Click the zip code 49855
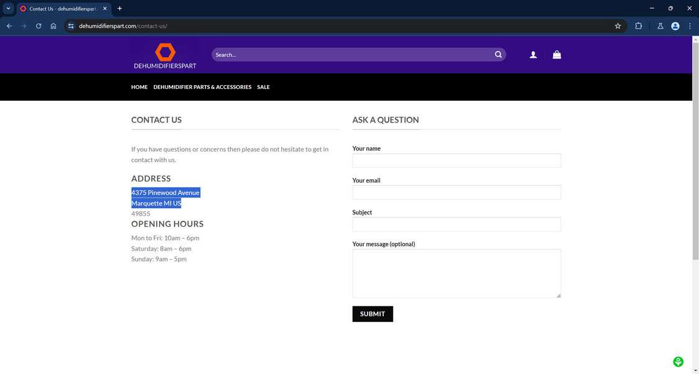This screenshot has width=699, height=374. tap(140, 214)
